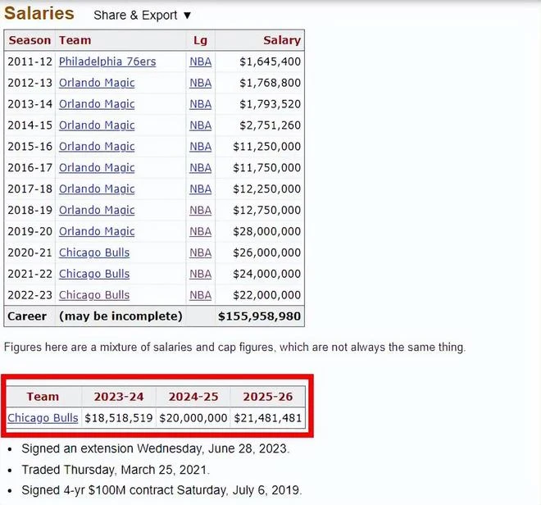Open Orlando Magic link for 2014-15

[97, 125]
